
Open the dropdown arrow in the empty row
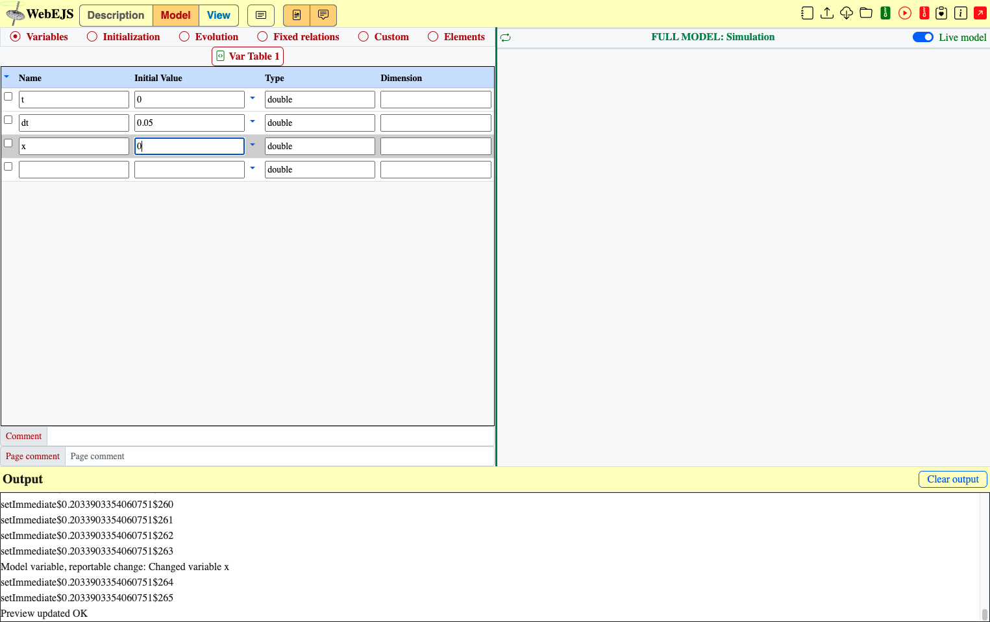pyautogui.click(x=253, y=169)
